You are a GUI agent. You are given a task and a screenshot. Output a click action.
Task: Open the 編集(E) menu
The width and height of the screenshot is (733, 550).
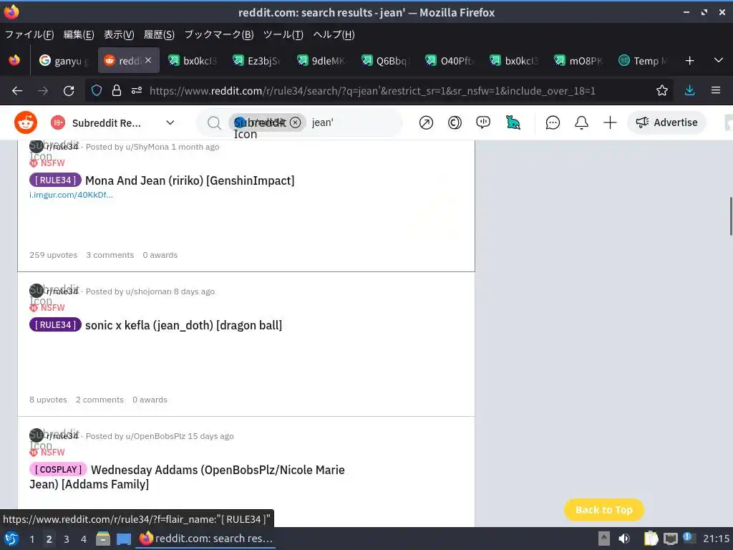click(79, 34)
